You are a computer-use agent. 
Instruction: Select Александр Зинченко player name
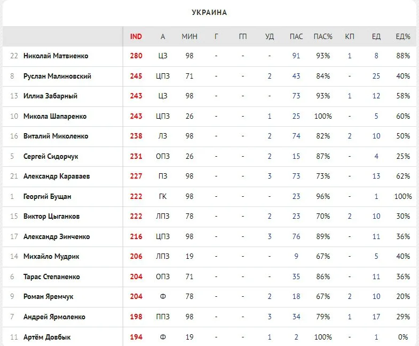tap(57, 236)
